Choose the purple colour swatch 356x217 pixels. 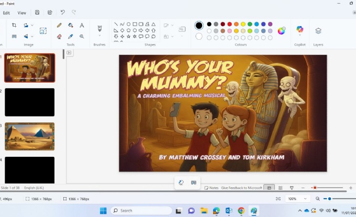(270, 24)
